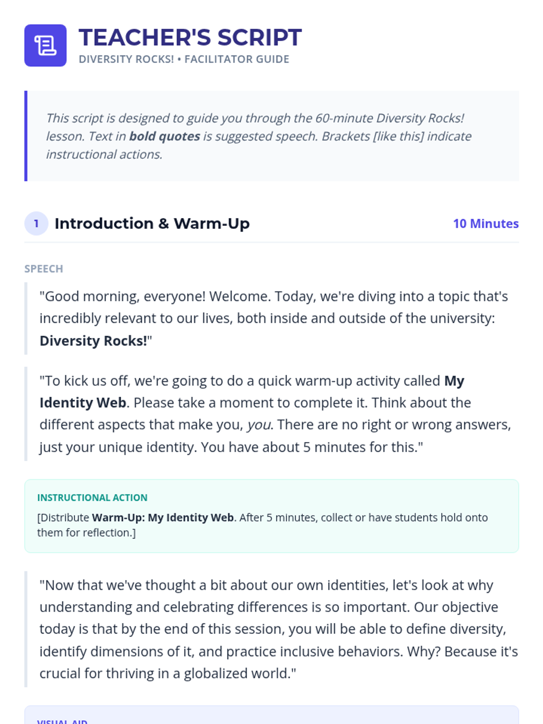Click the SPEECH section label
This screenshot has width=543, height=724.
coord(43,269)
